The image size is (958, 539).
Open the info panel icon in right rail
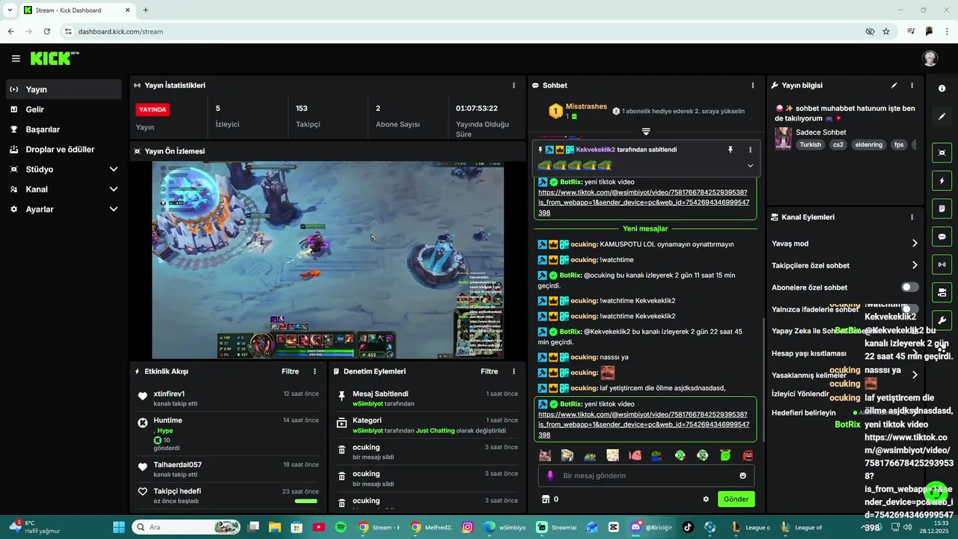[942, 88]
